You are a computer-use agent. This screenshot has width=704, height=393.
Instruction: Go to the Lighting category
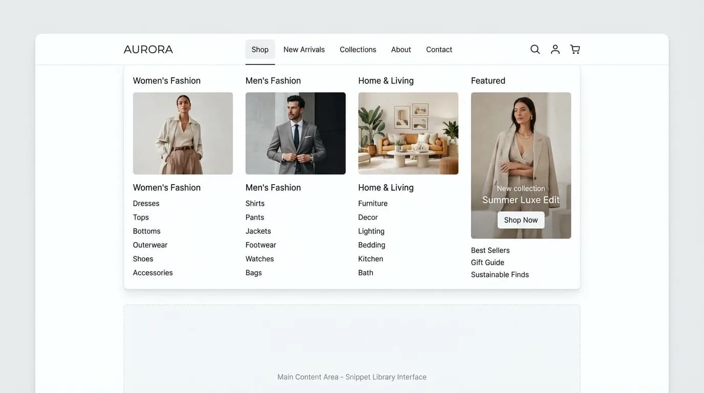371,231
